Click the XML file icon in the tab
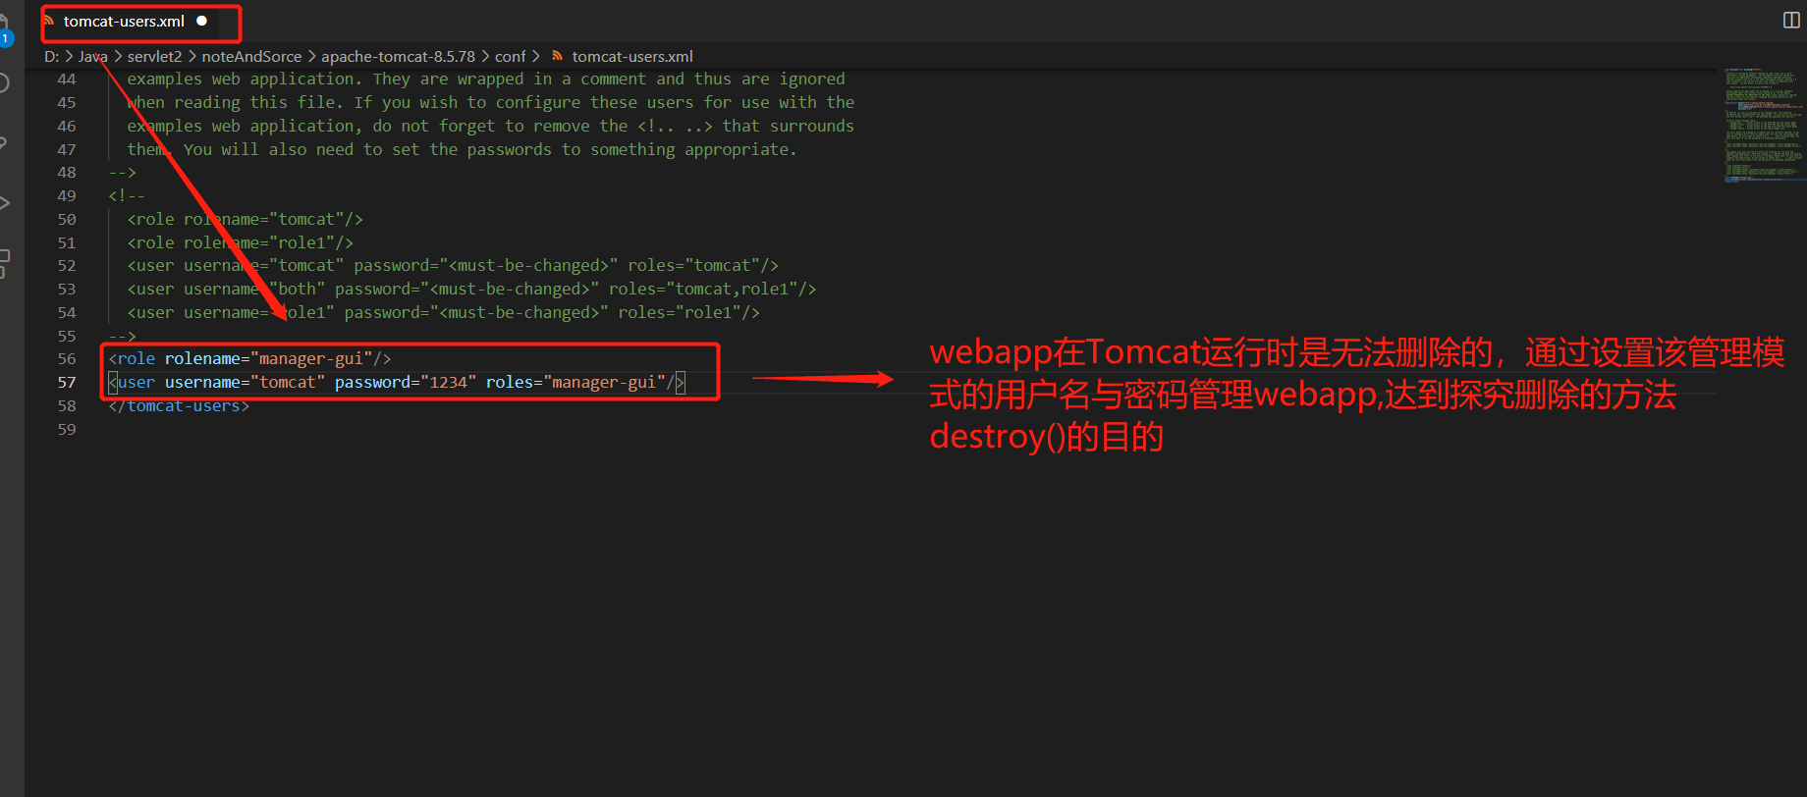The image size is (1807, 797). (49, 21)
